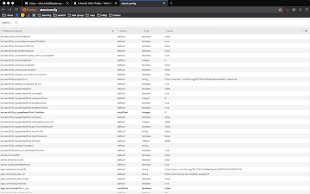Click the support.mozilla.org accessibility-services value
310x194 pixels.
[200, 79]
